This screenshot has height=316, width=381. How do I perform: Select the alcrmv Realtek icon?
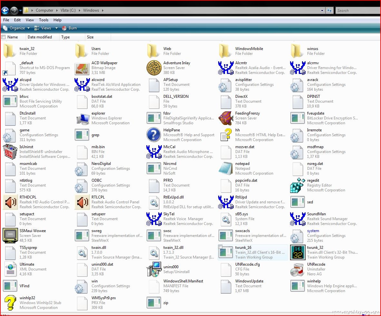coord(298,68)
